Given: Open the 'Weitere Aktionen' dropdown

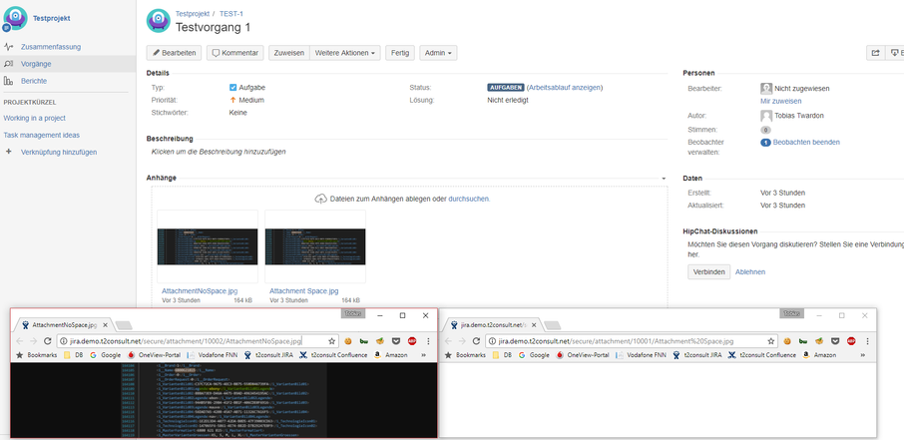Looking at the screenshot, I should pos(345,53).
